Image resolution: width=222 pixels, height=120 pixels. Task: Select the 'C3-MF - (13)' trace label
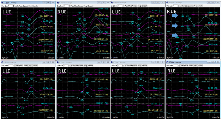(103, 9)
